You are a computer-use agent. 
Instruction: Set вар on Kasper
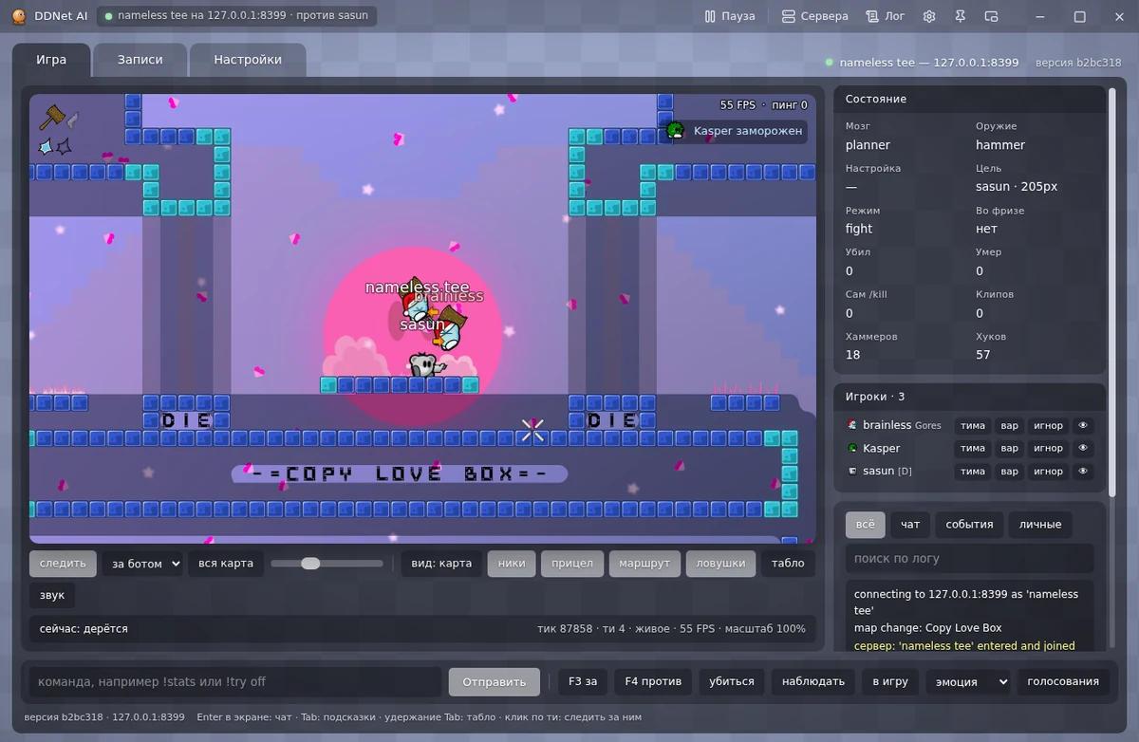tap(1010, 448)
